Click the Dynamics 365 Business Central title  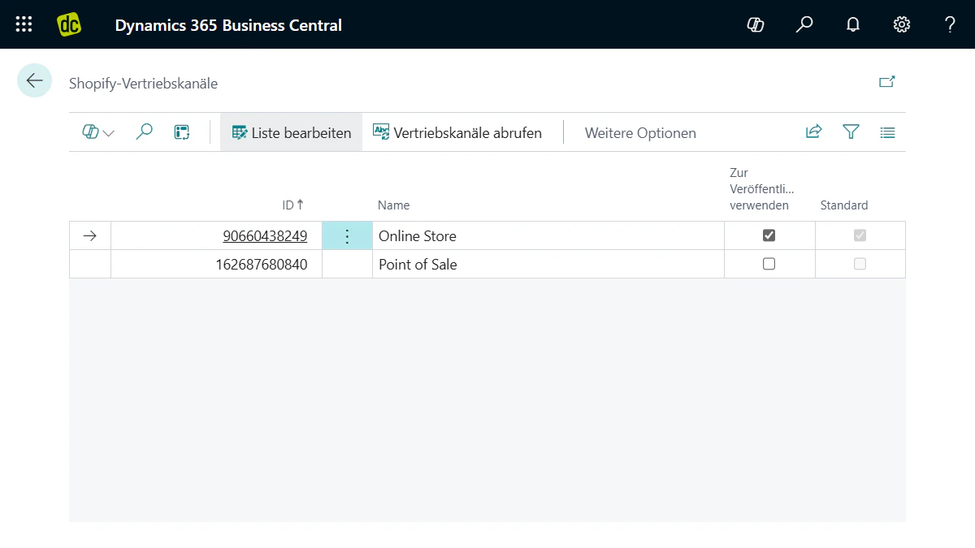(x=228, y=25)
